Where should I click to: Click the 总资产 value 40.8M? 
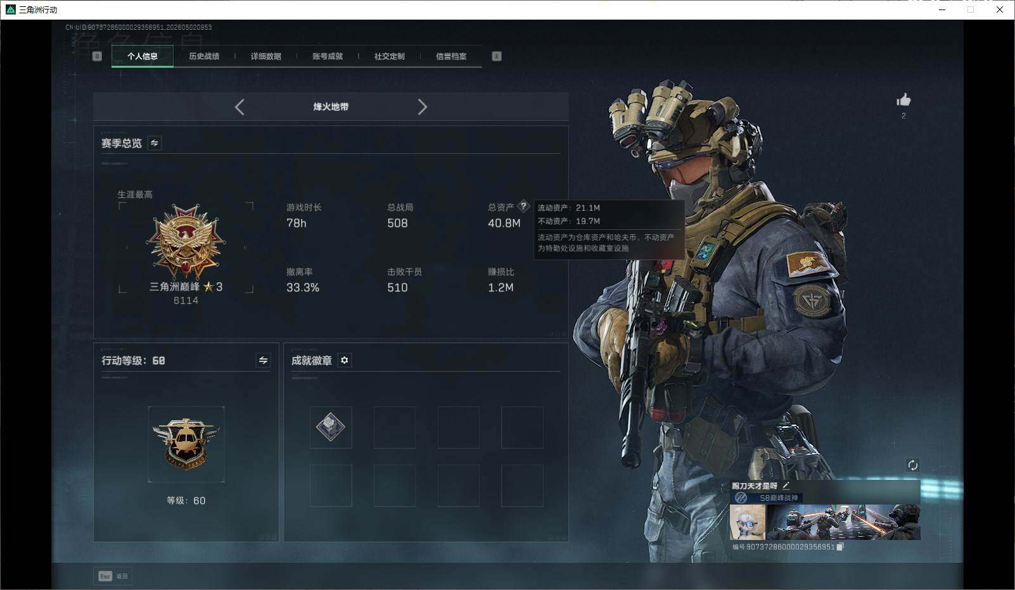click(504, 223)
